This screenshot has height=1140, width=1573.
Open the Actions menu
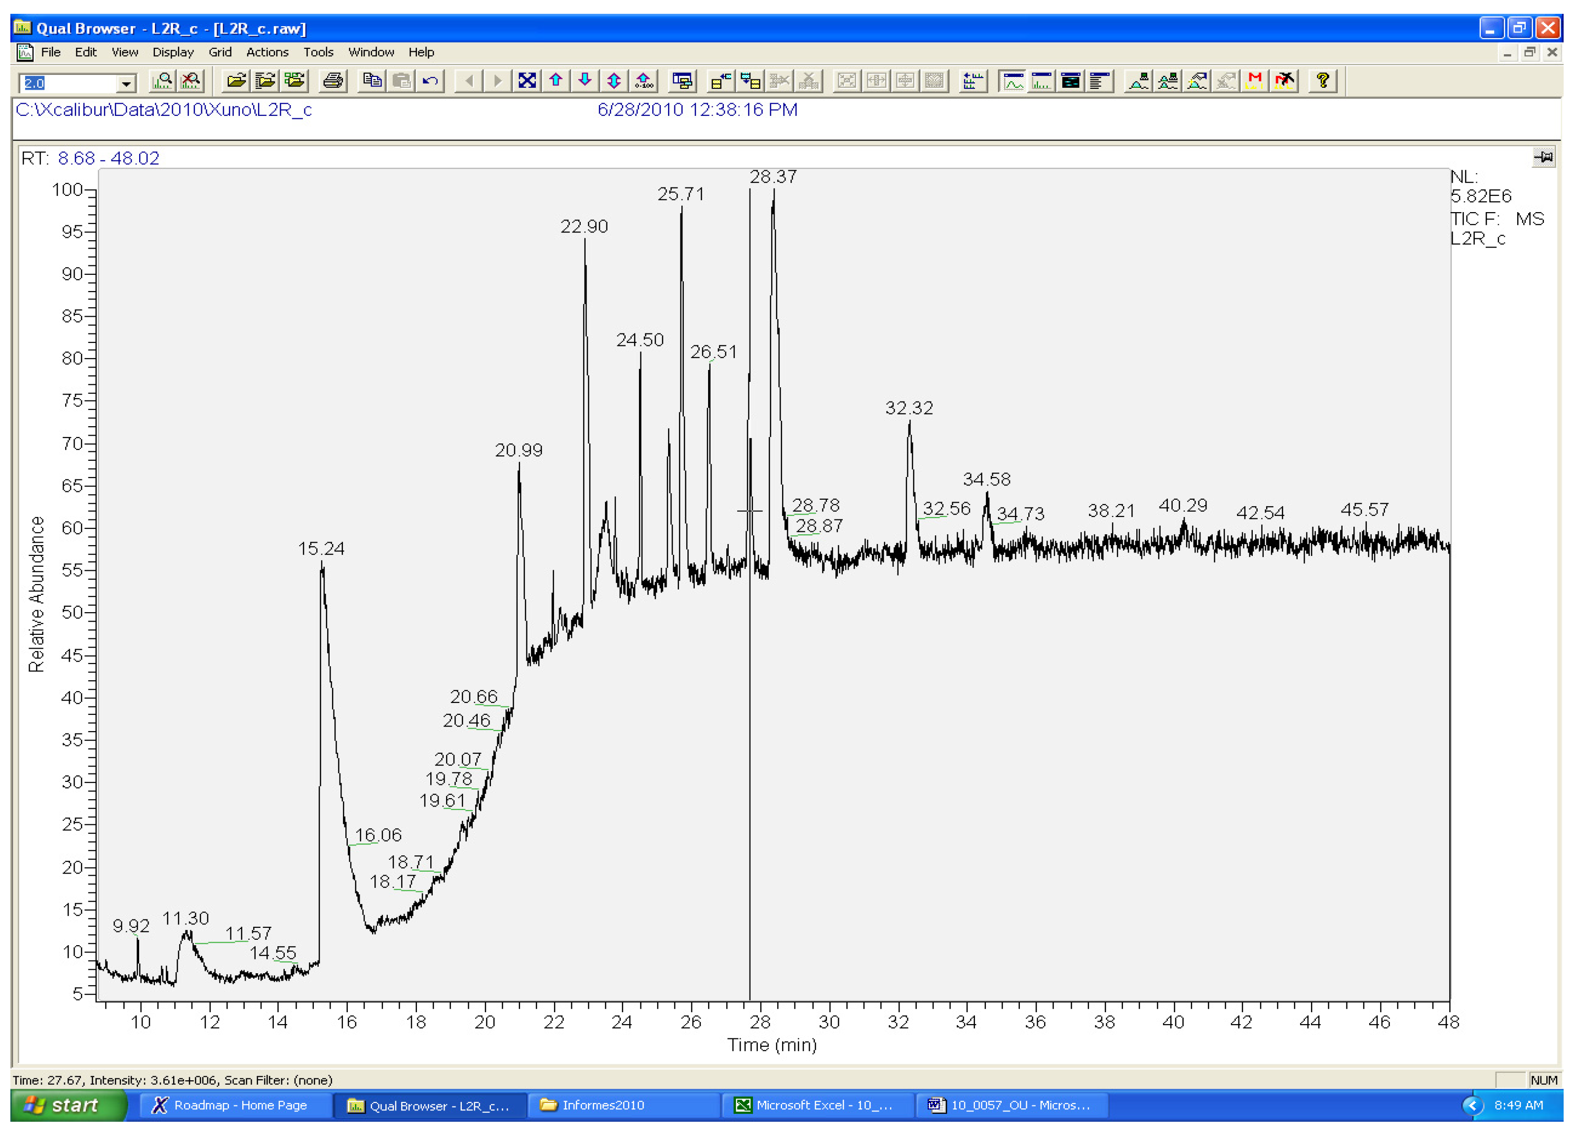point(267,52)
